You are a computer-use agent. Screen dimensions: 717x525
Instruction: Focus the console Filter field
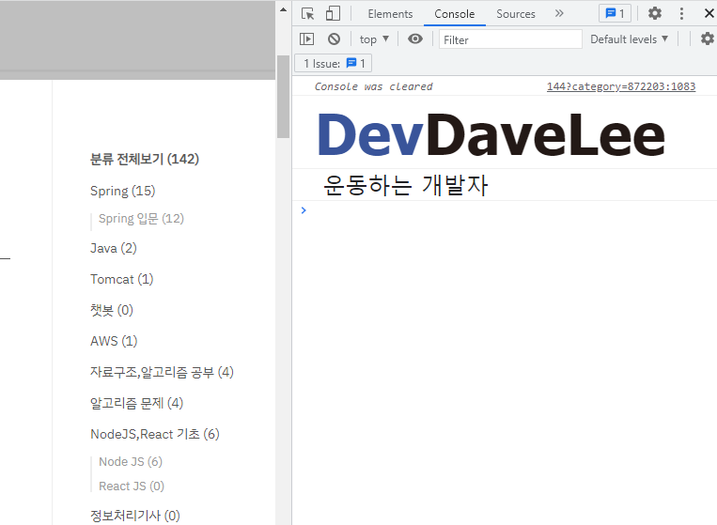[510, 39]
